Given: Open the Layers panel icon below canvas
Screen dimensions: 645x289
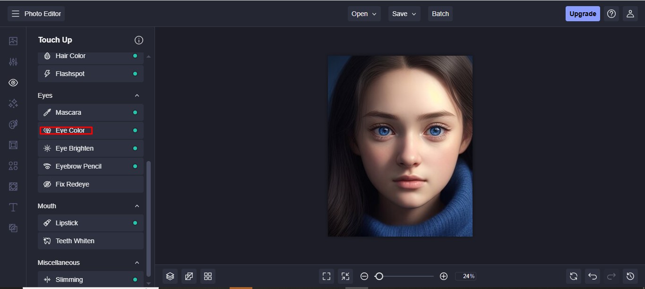Looking at the screenshot, I should point(170,276).
